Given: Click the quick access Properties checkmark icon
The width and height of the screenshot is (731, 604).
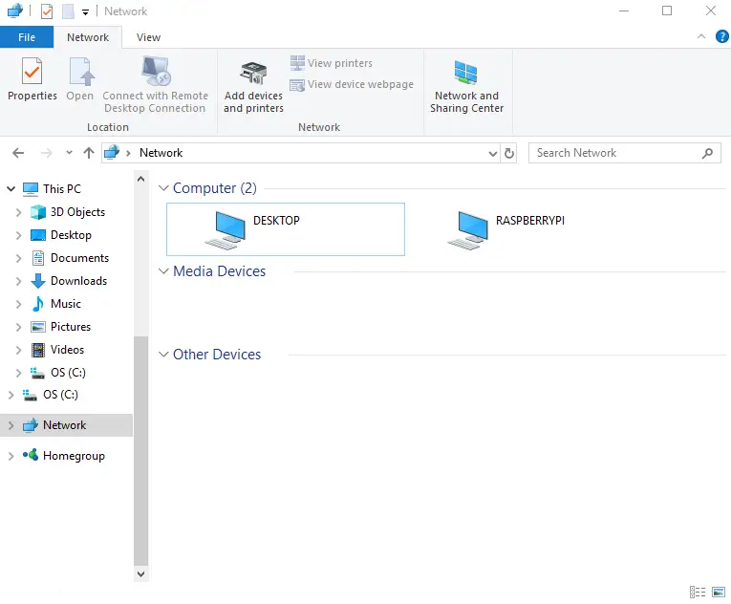Looking at the screenshot, I should point(47,11).
